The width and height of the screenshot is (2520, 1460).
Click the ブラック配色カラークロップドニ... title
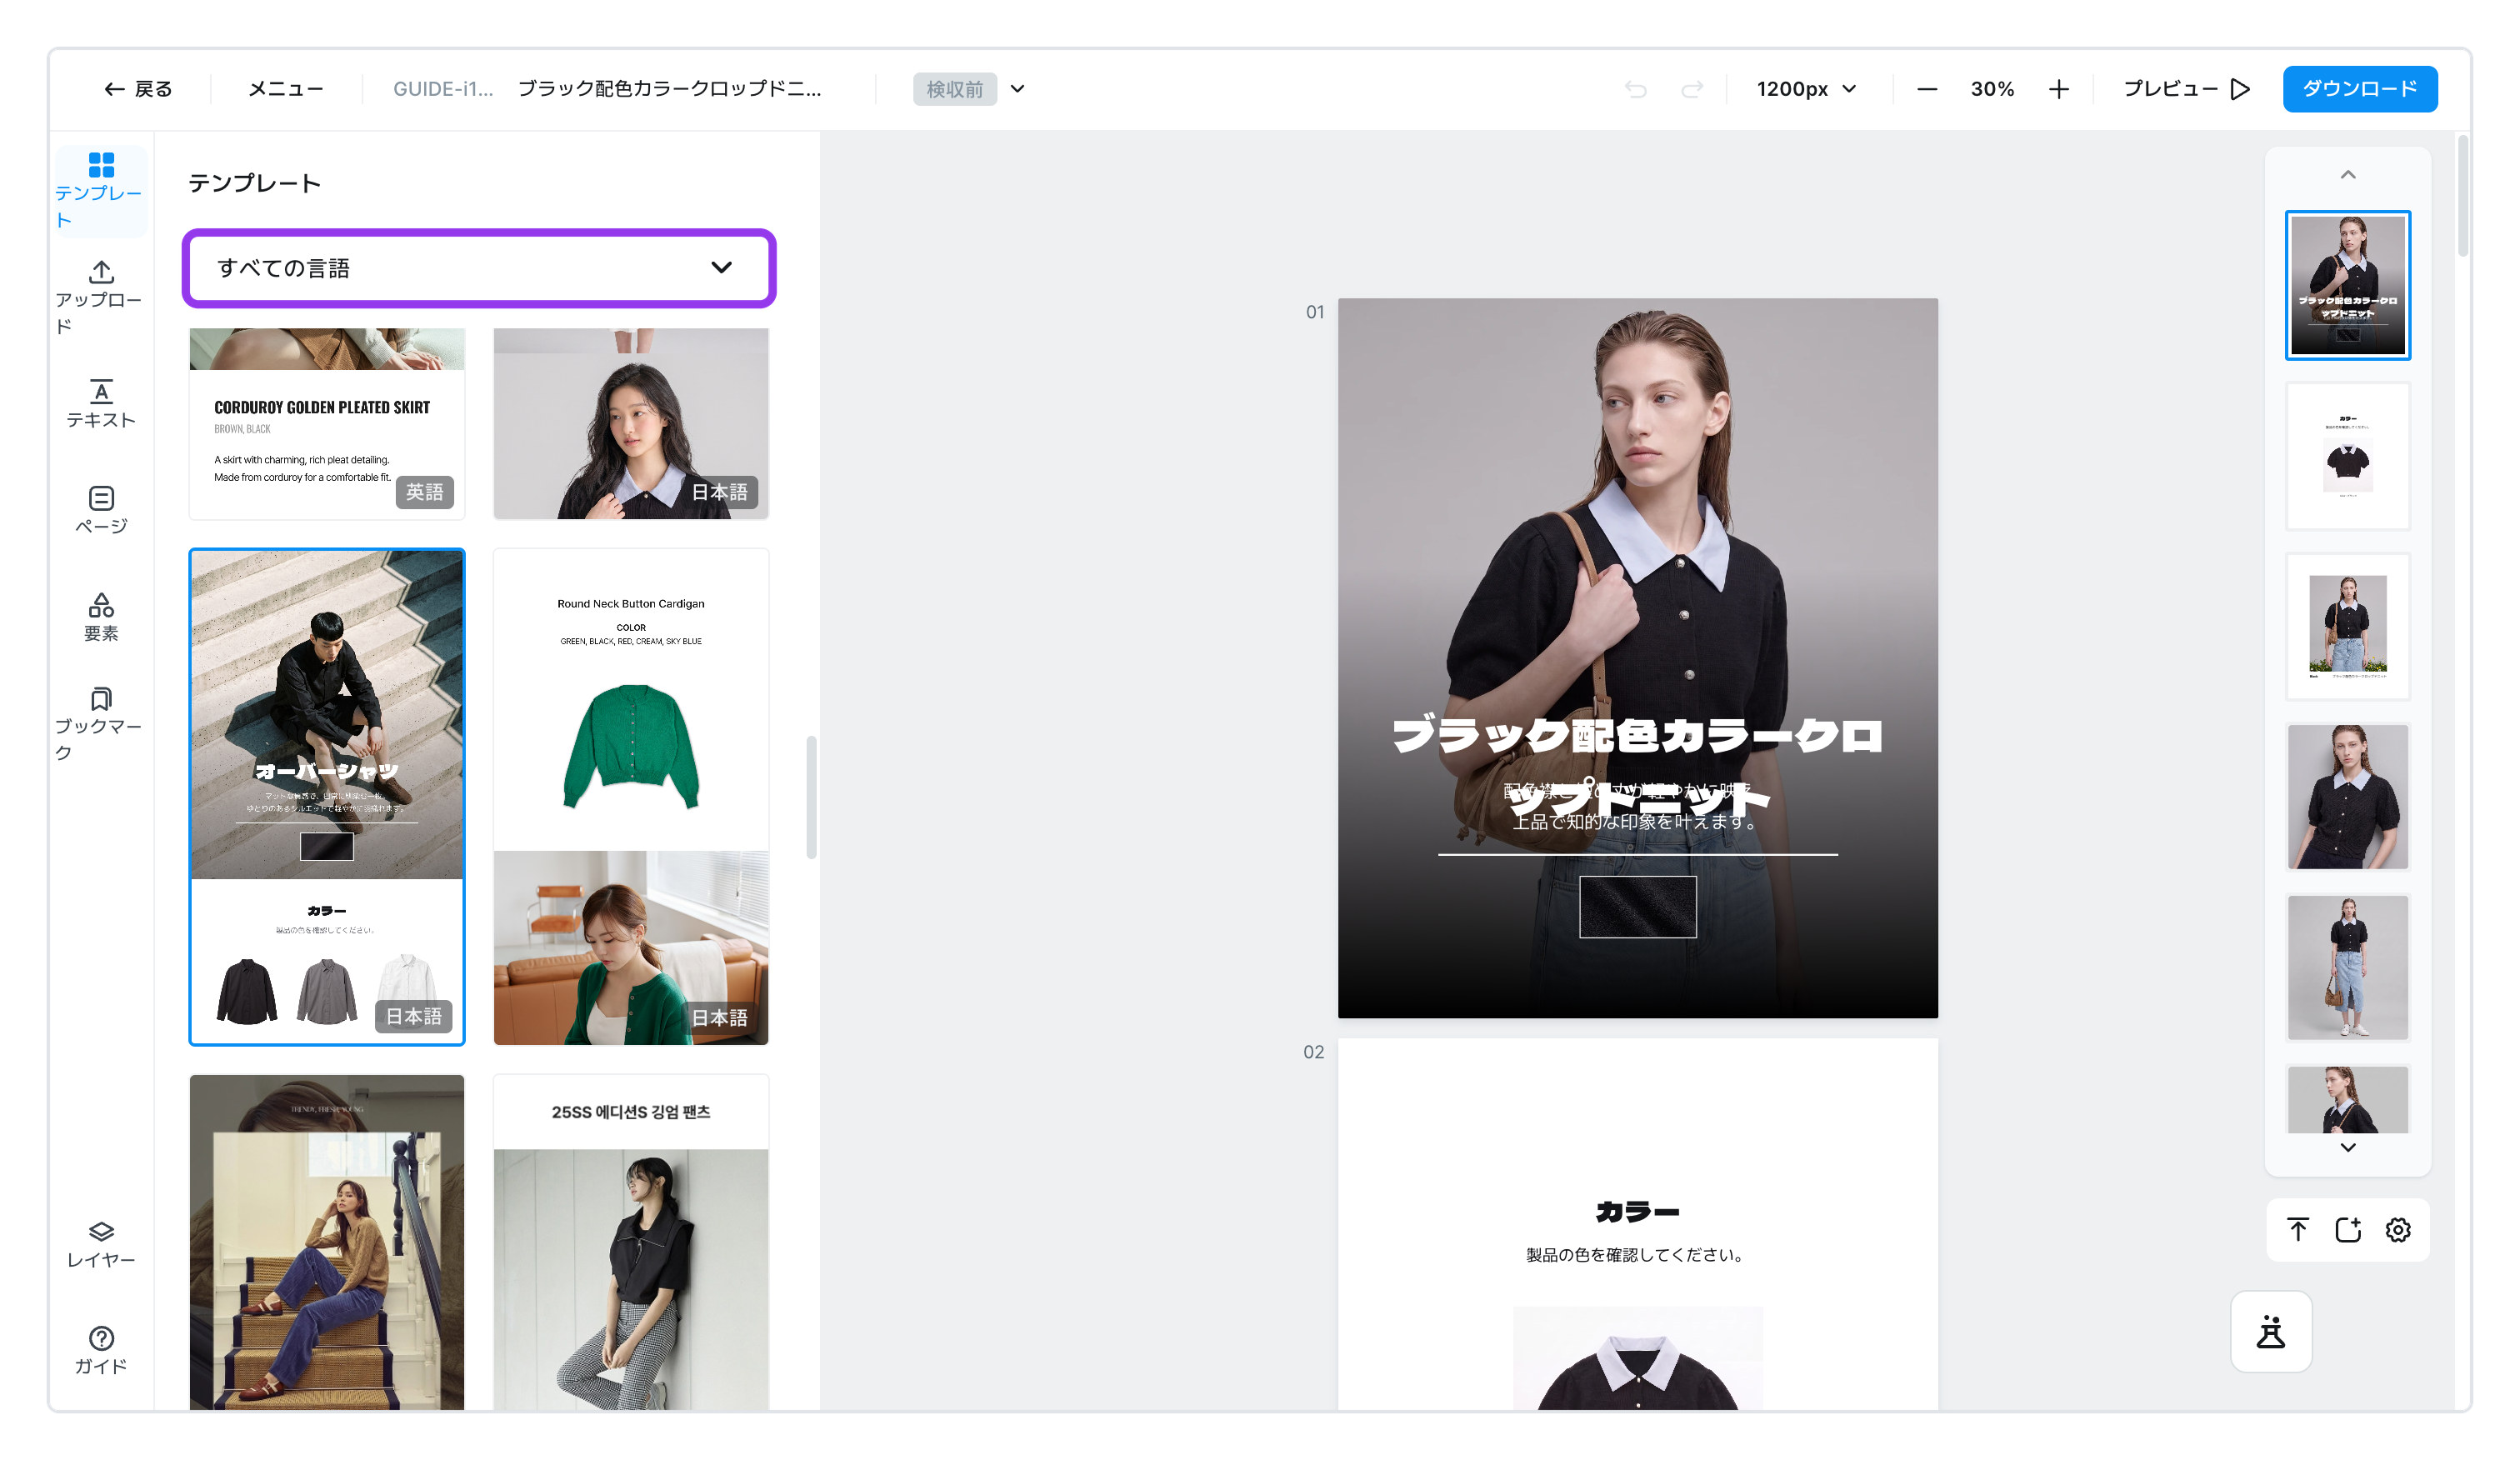point(669,89)
